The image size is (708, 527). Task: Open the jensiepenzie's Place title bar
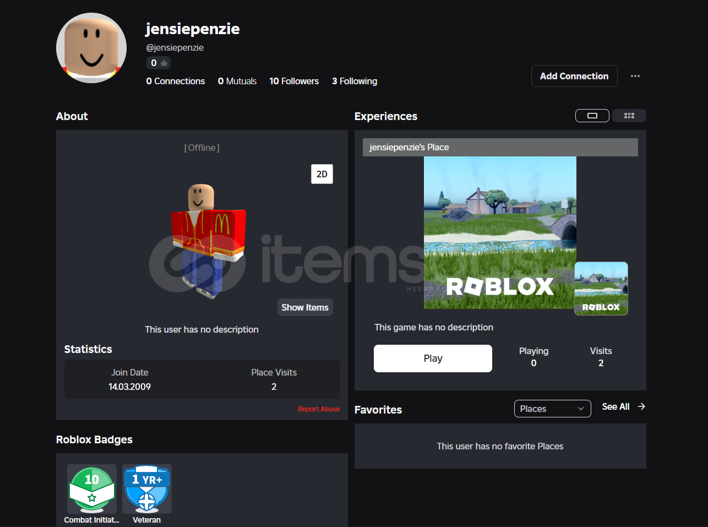click(x=500, y=147)
